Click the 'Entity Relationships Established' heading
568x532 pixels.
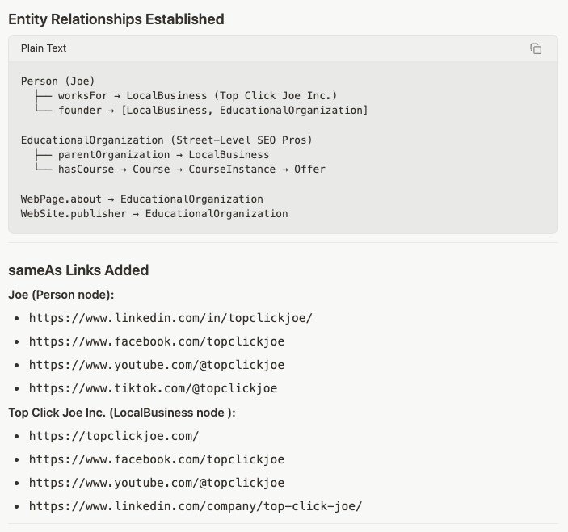coord(116,19)
